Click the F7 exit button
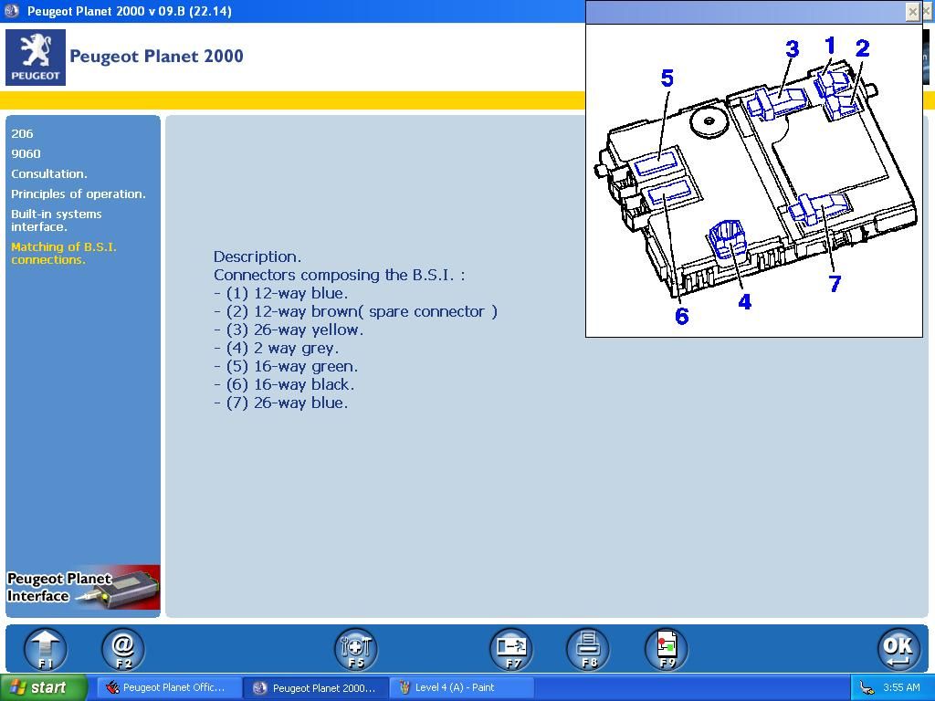This screenshot has height=701, width=935. click(x=511, y=649)
